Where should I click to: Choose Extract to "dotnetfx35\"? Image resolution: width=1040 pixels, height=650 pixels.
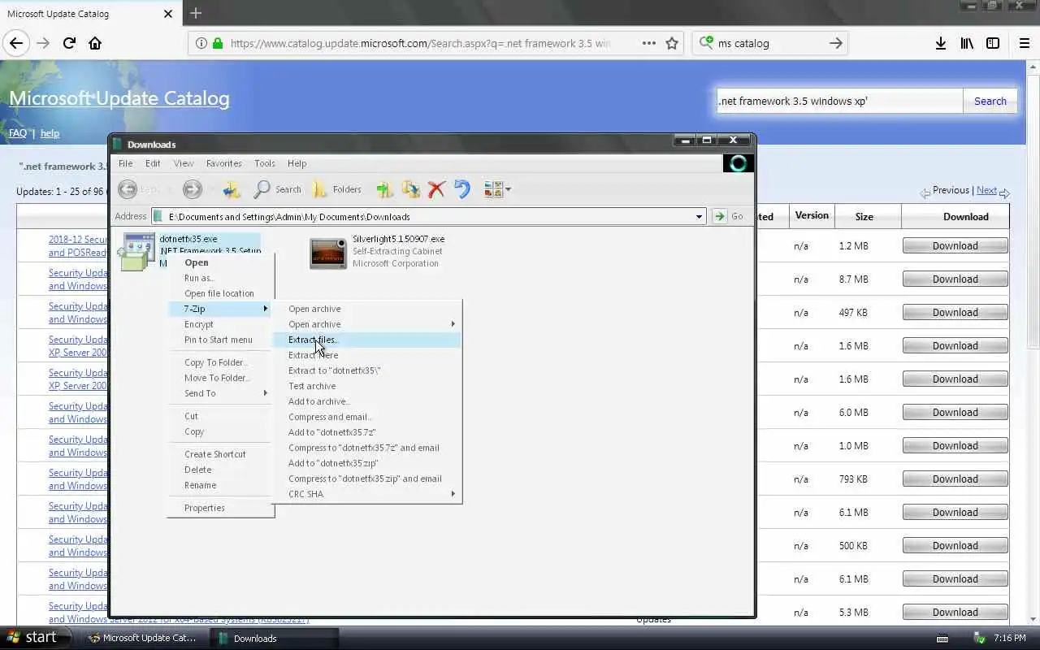coord(366,370)
